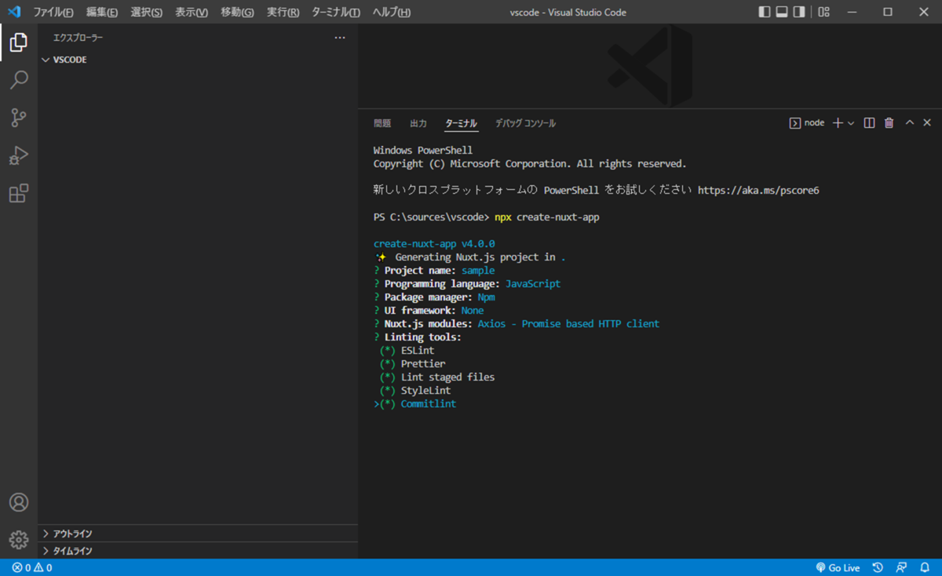
Task: Maximize panel with up chevron
Action: point(910,123)
